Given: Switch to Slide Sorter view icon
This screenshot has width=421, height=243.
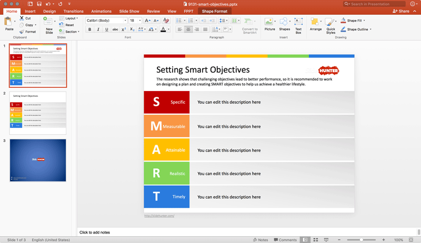Looking at the screenshot, I should (315, 240).
